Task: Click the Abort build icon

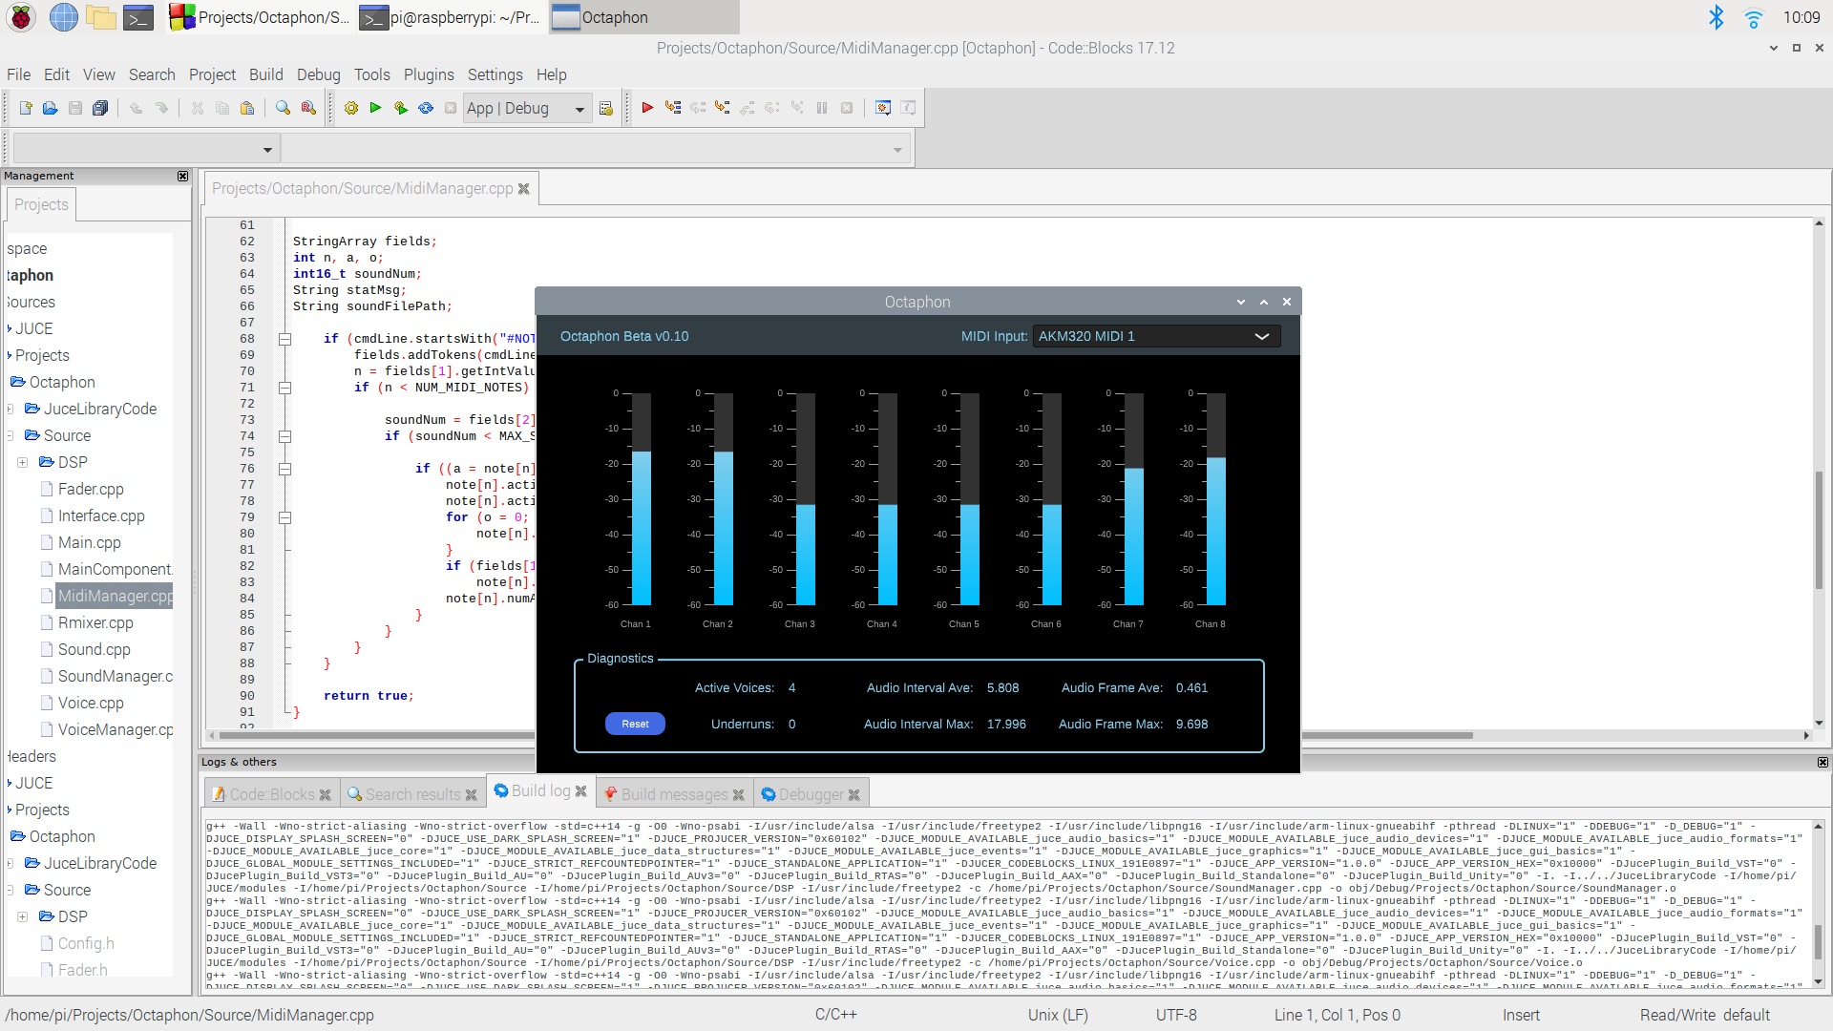Action: pyautogui.click(x=451, y=108)
